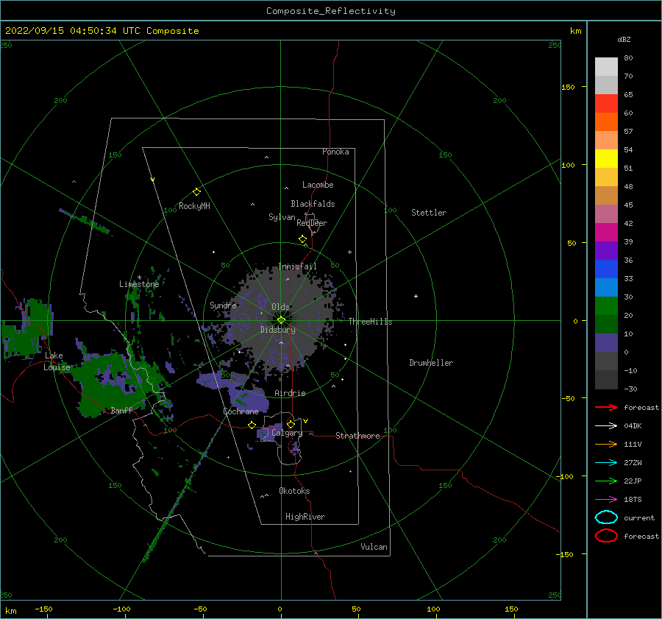Click the Airdrie label

click(x=290, y=393)
